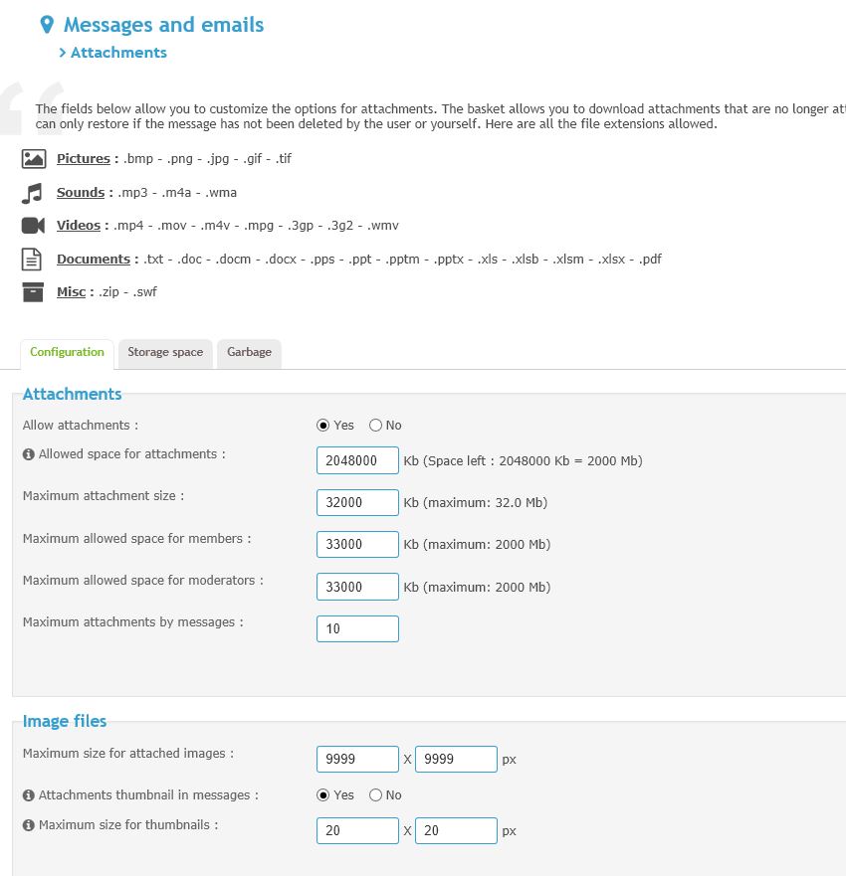The height and width of the screenshot is (876, 846).
Task: Click the '.zip - .swf' extensions text
Action: pyautogui.click(x=128, y=292)
